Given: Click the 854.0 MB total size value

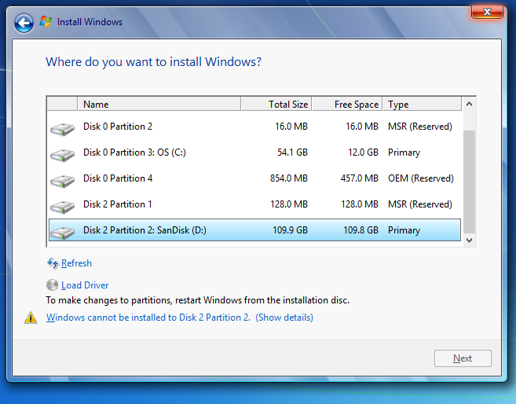Looking at the screenshot, I should [289, 178].
